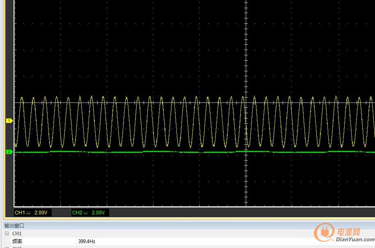Click the yellow CH1 ground-level marker
Screen dimensions: 375x248
[9, 121]
